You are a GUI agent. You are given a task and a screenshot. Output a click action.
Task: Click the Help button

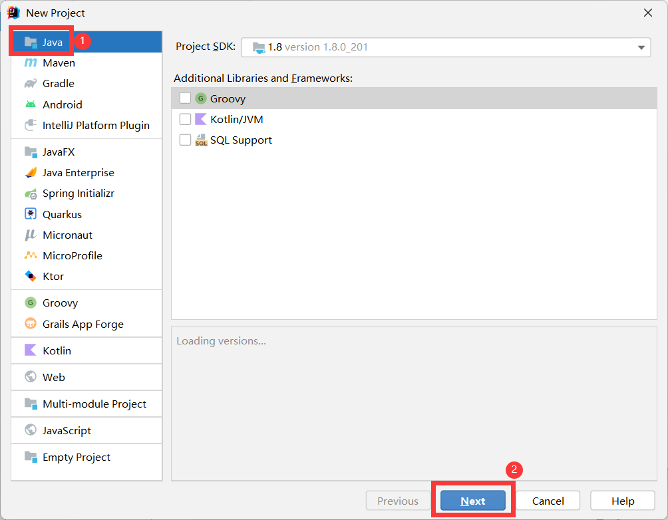click(x=623, y=501)
